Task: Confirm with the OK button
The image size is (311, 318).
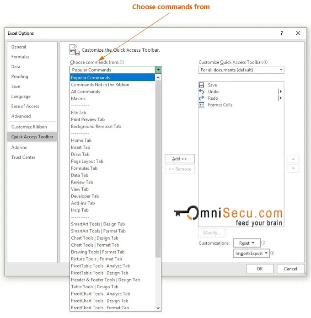Action: point(260,269)
